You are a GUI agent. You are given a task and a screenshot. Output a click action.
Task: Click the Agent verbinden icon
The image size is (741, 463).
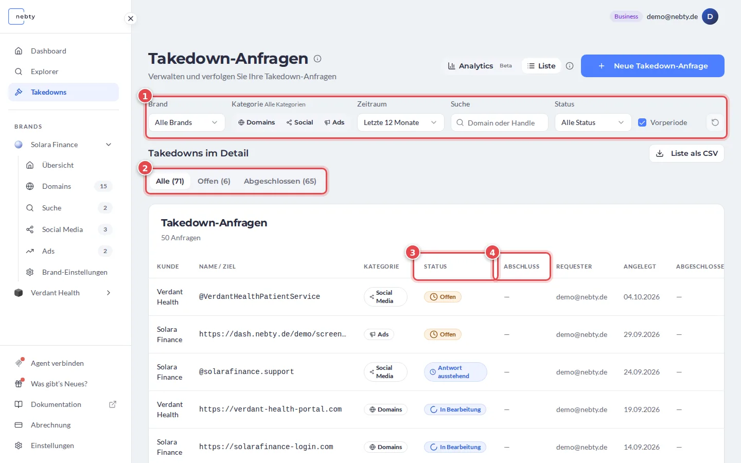pyautogui.click(x=19, y=363)
